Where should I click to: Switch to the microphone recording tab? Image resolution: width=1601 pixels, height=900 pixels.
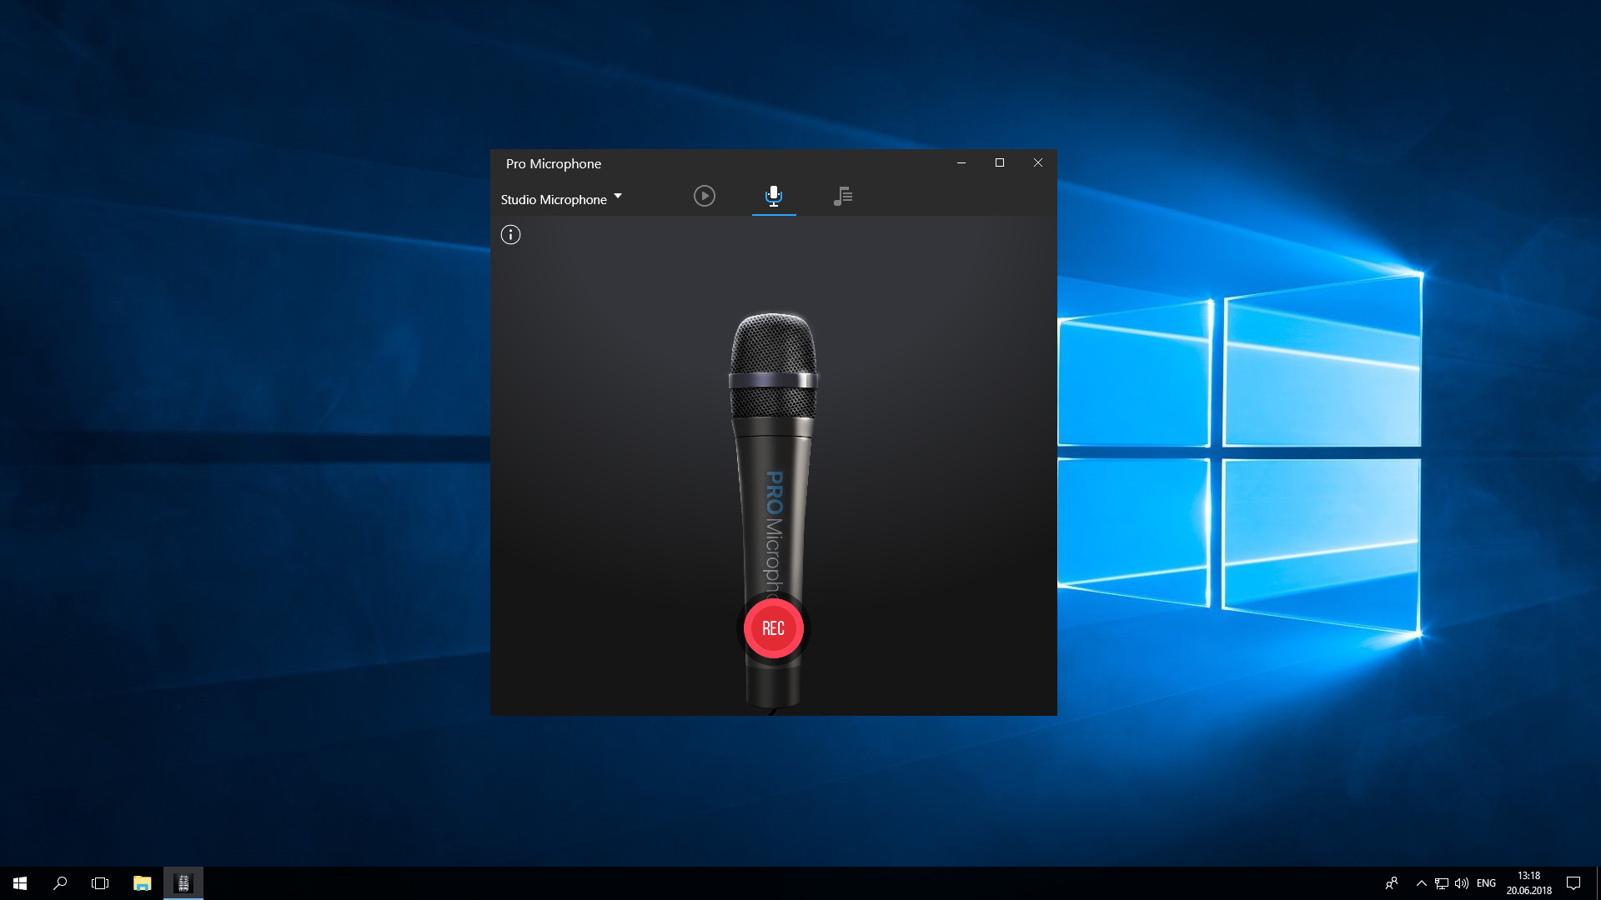tap(773, 196)
